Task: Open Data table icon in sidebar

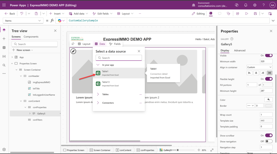Action: pos(4,48)
